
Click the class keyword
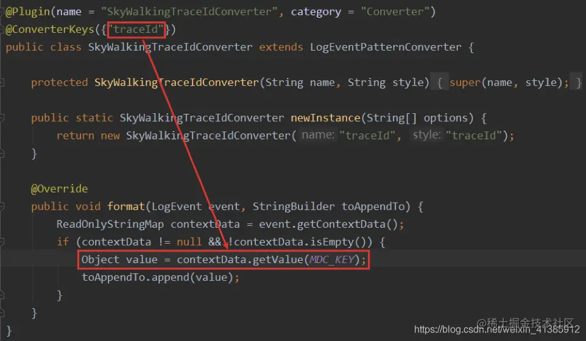coord(65,47)
